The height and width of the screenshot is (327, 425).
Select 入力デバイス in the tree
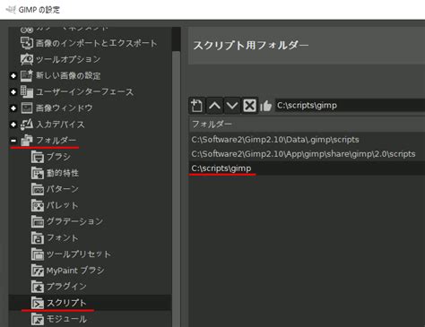(60, 125)
